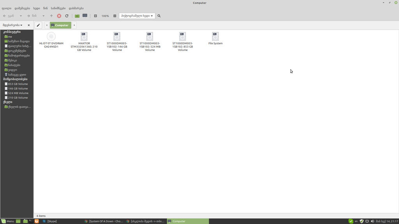Open the დახმარება menu
399x224 pixels.
[x=76, y=8]
